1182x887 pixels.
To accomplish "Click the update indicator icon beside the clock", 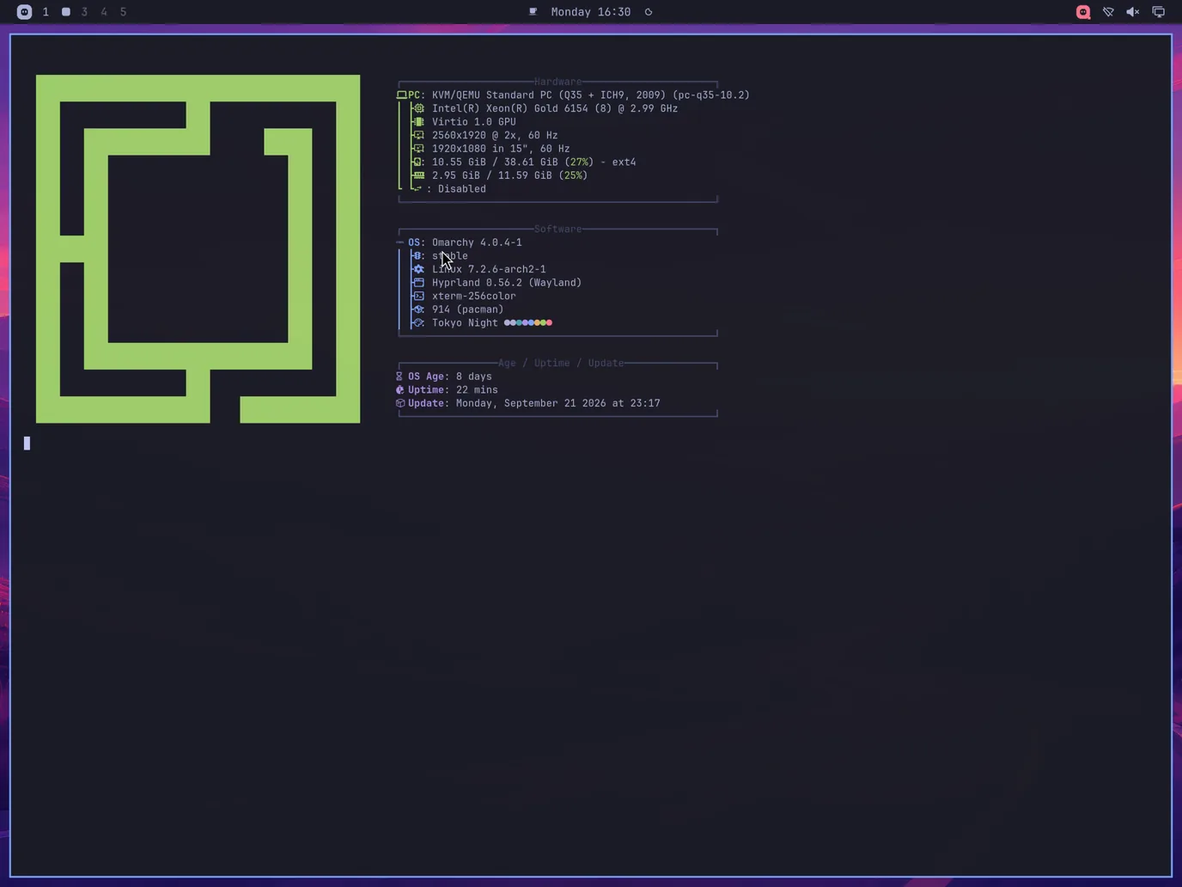I will point(649,12).
